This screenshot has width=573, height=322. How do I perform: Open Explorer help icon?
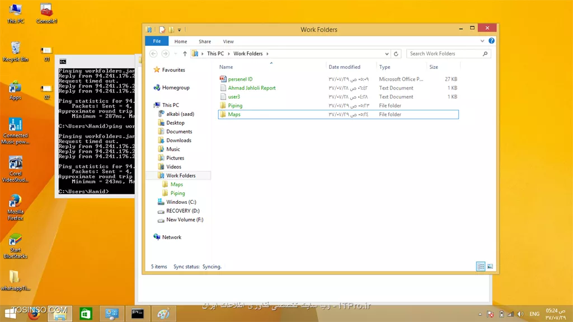[491, 41]
